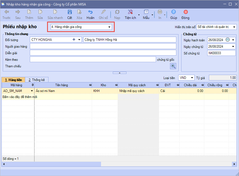
Task: Click the Trước (previous) arrow icon
Action: pos(7,12)
